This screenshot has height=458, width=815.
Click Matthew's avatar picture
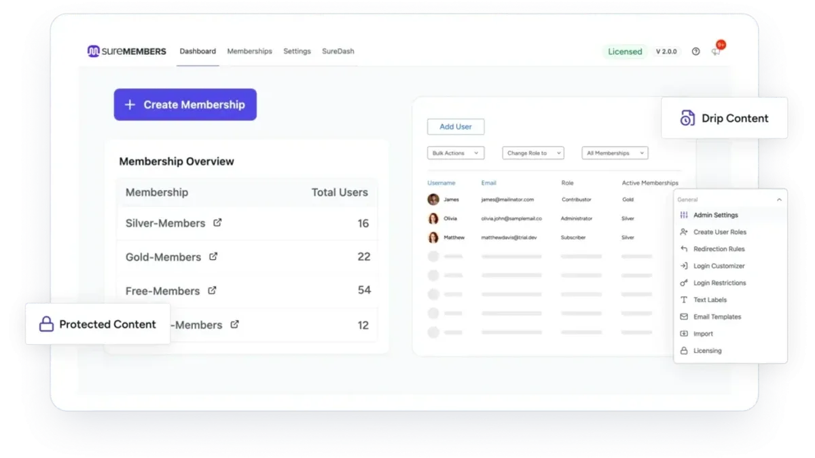pyautogui.click(x=433, y=237)
